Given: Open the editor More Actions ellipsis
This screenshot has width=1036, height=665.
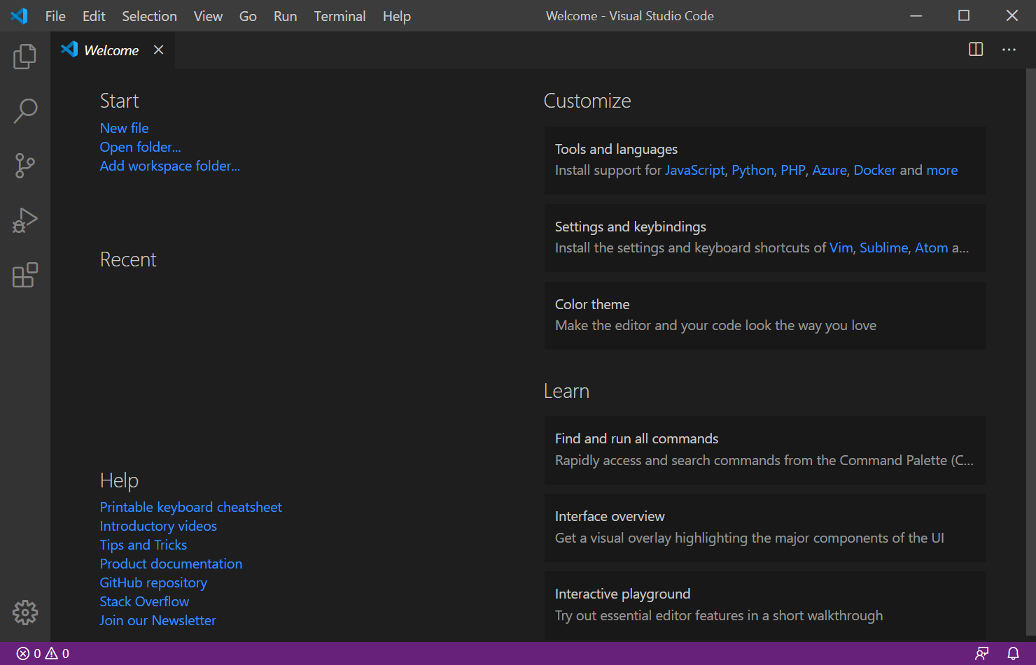Looking at the screenshot, I should [1009, 50].
